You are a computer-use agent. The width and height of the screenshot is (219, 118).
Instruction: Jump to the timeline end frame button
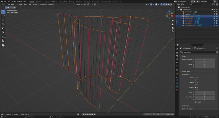pyautogui.click(x=95, y=114)
